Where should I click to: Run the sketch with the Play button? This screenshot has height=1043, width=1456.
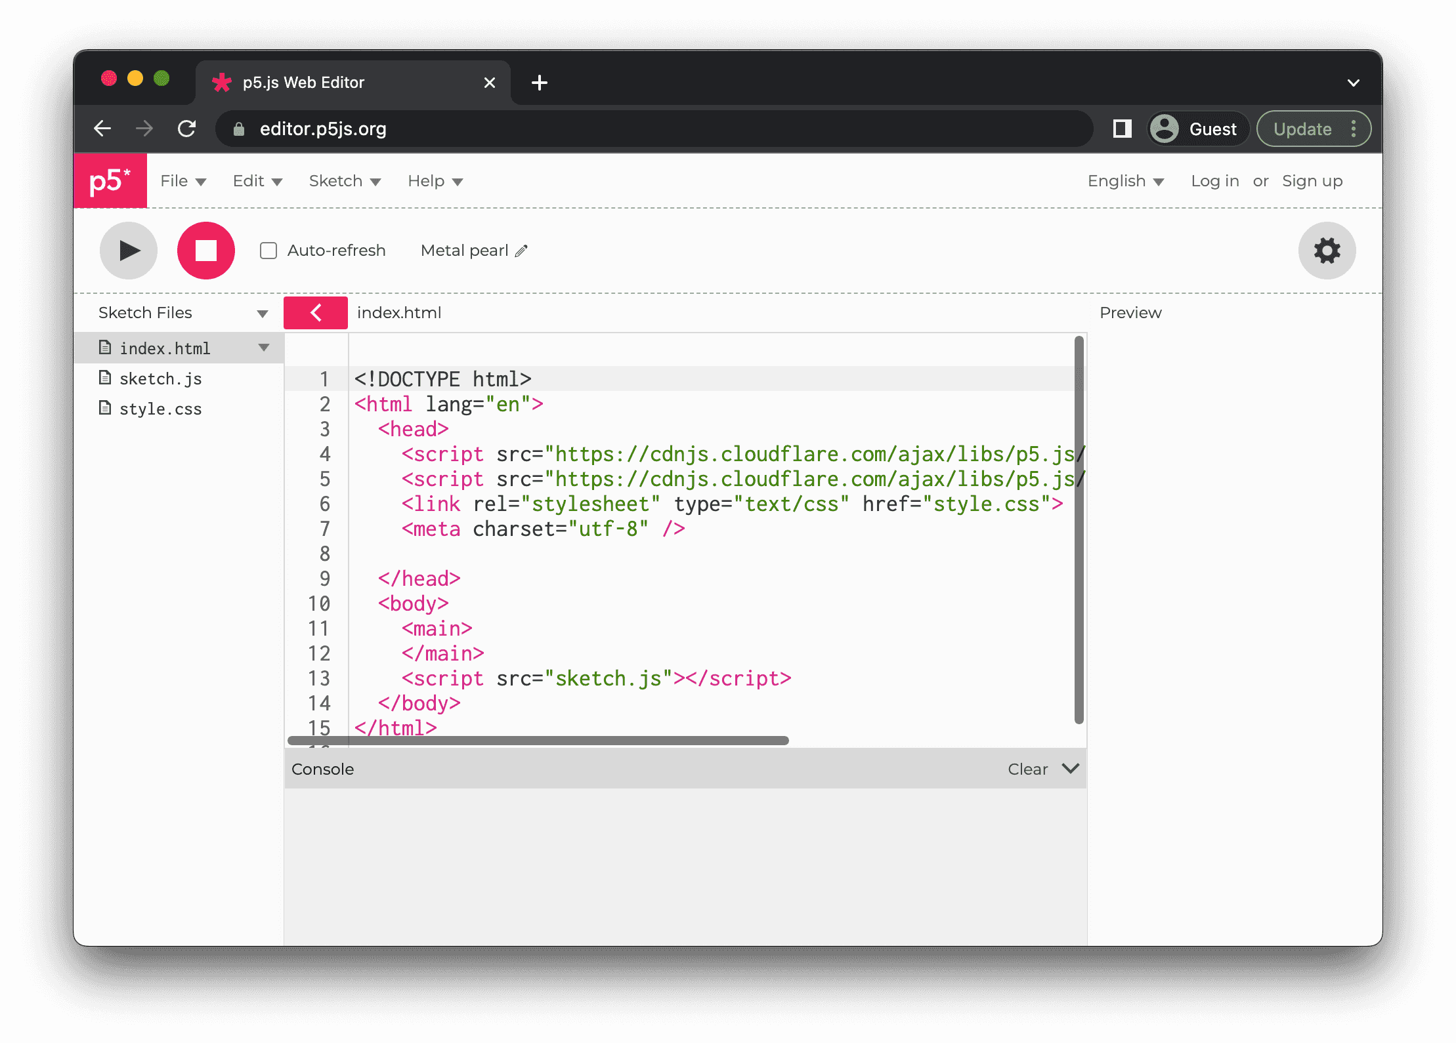pyautogui.click(x=128, y=251)
